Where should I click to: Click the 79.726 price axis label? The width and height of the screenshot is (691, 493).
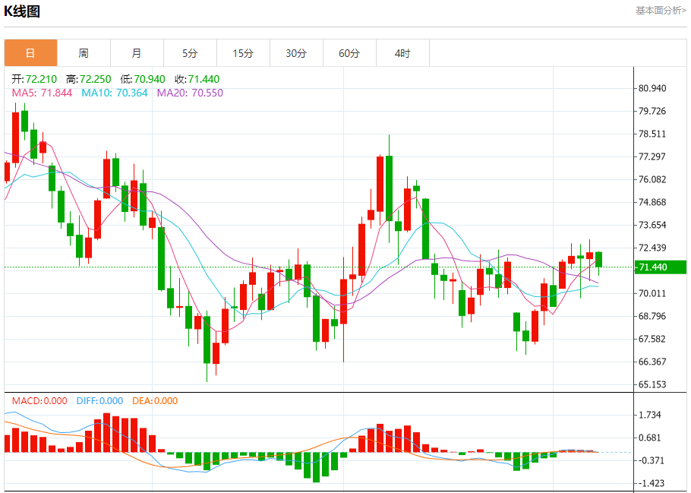(652, 111)
